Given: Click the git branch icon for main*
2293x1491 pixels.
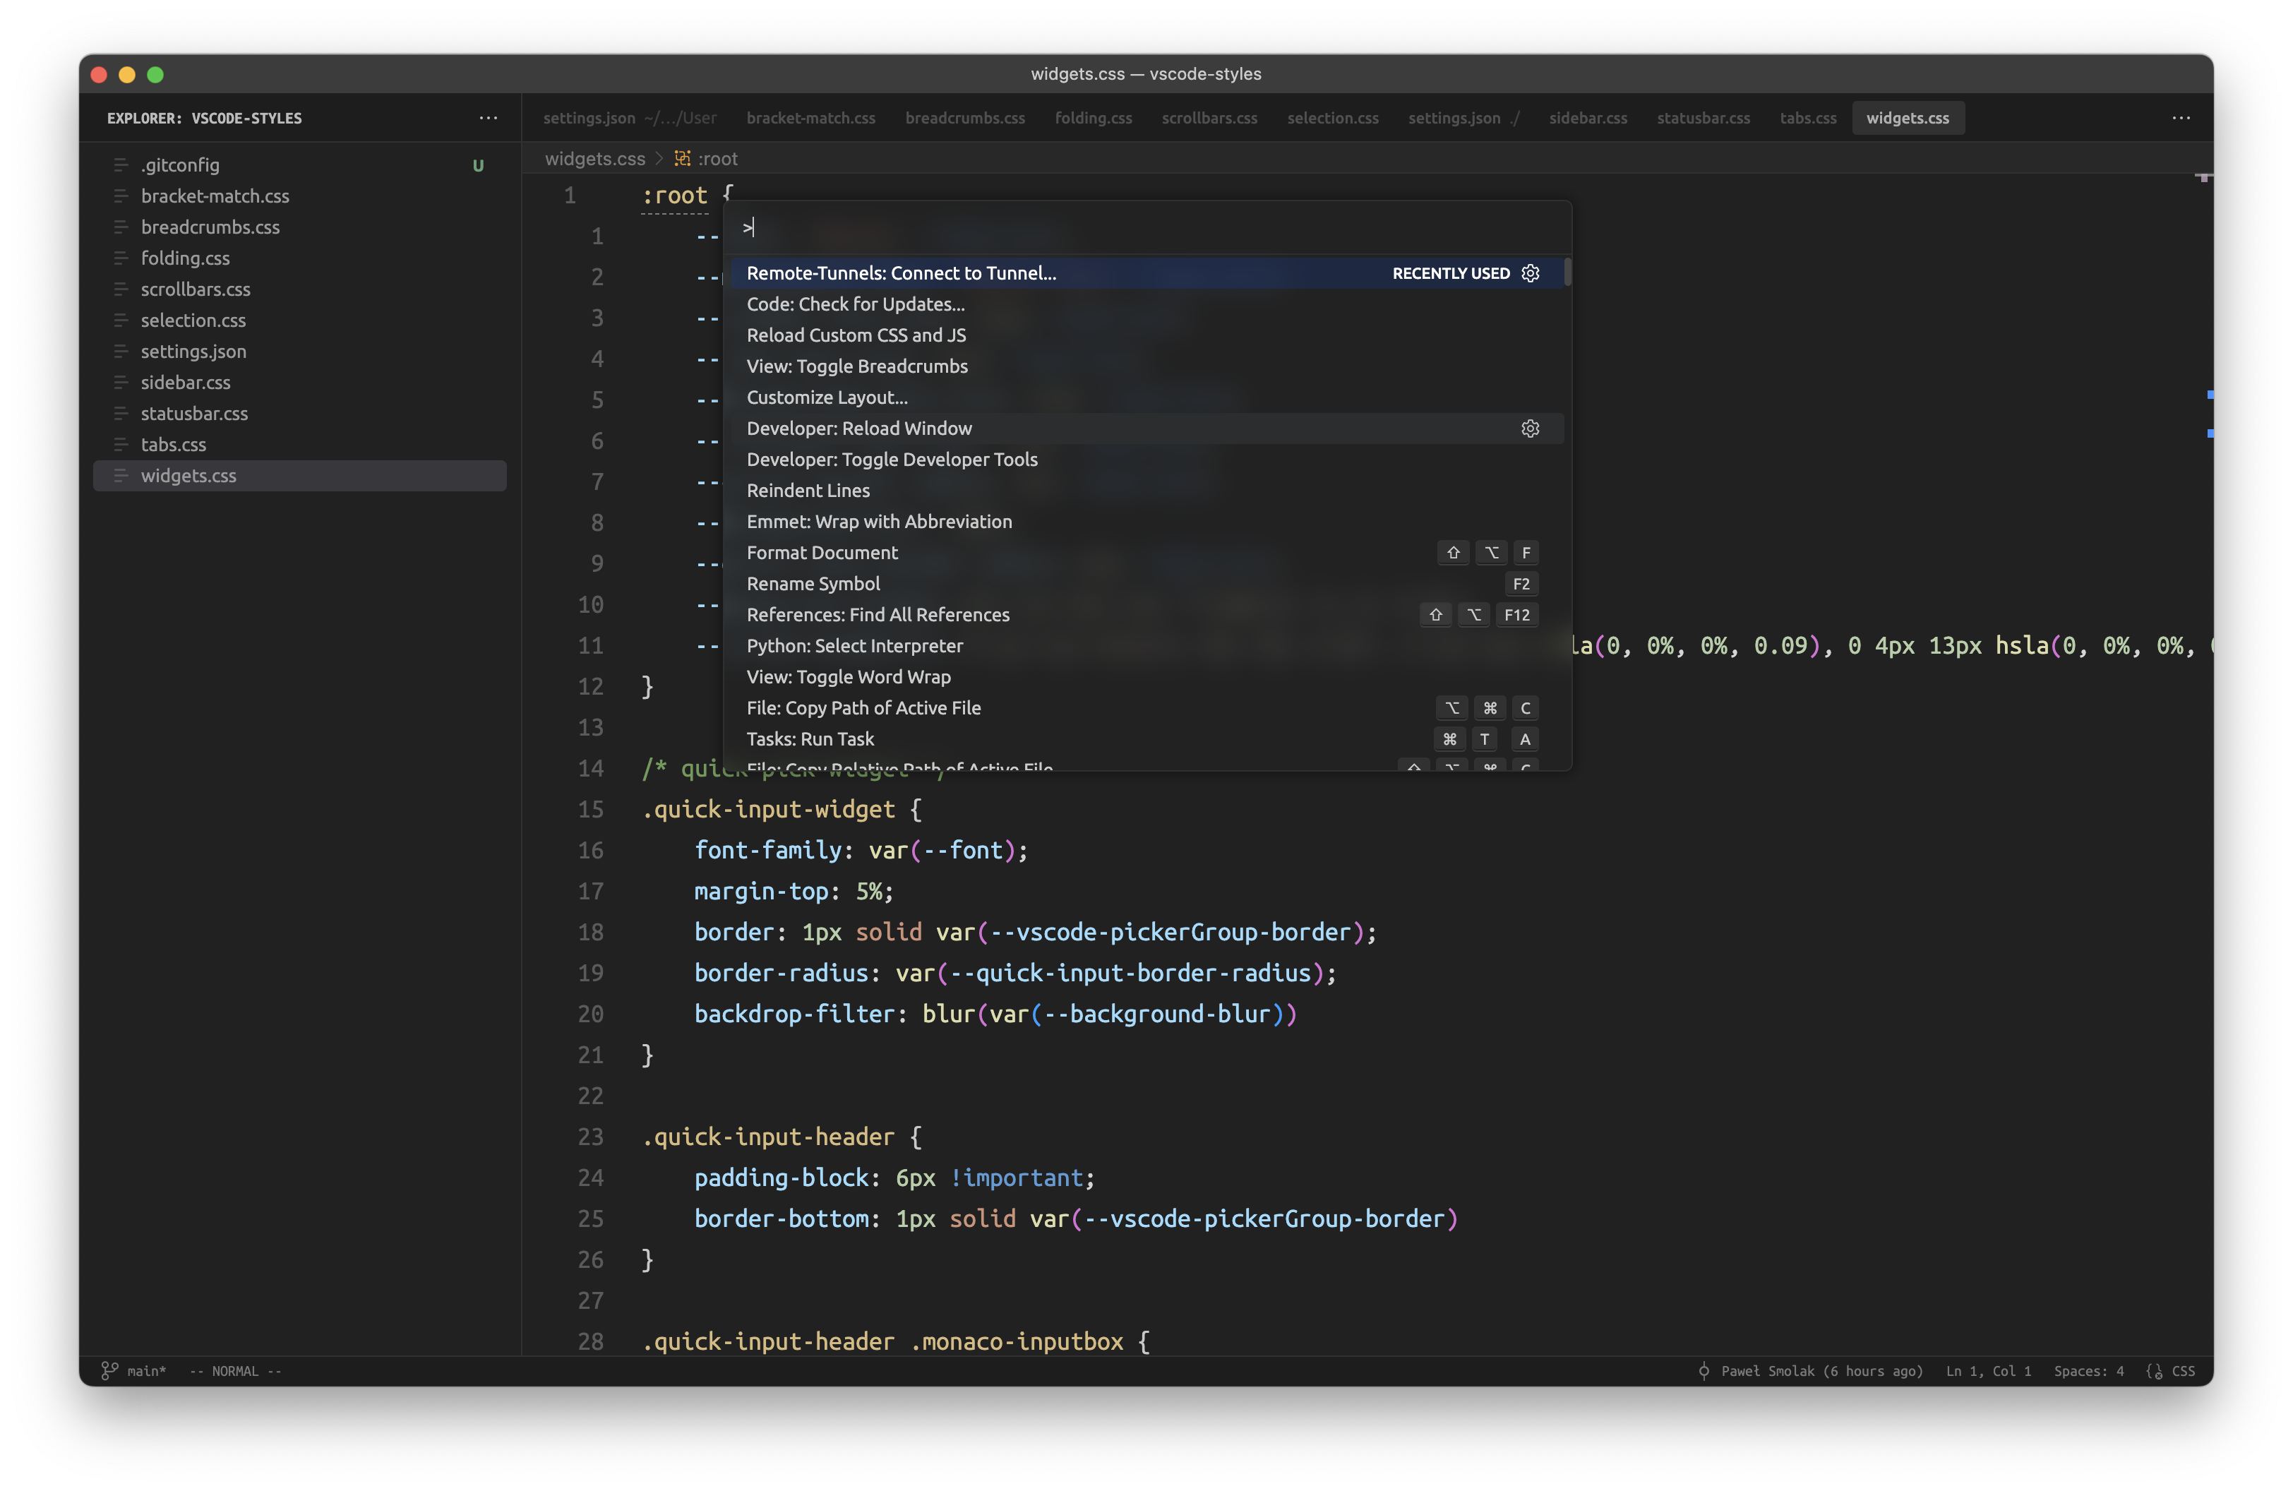Looking at the screenshot, I should [x=110, y=1370].
